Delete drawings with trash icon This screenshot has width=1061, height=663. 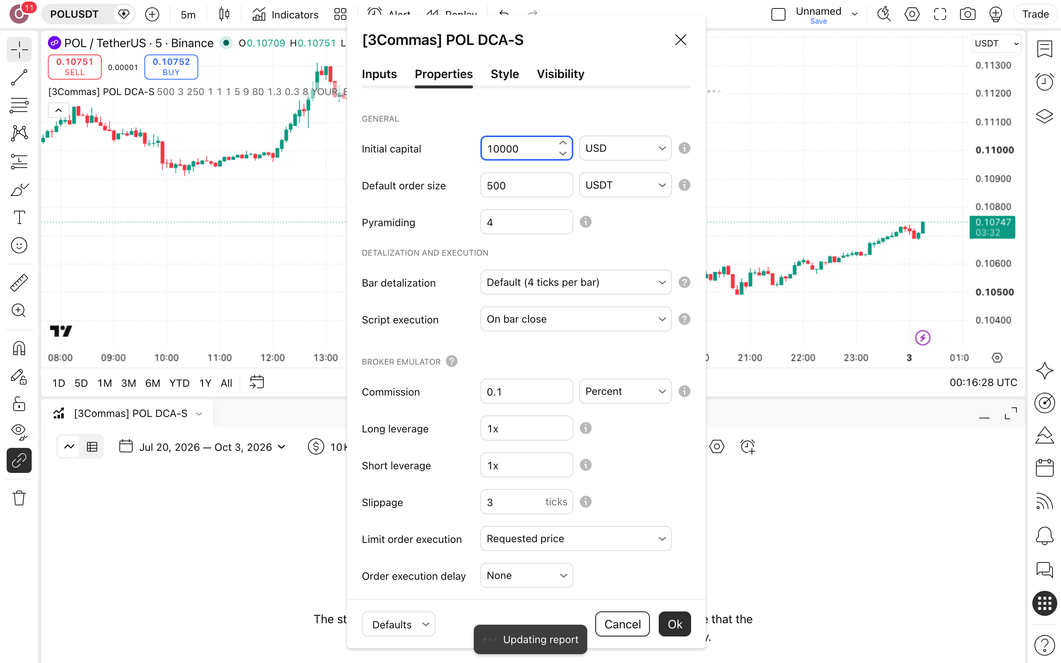pyautogui.click(x=19, y=498)
